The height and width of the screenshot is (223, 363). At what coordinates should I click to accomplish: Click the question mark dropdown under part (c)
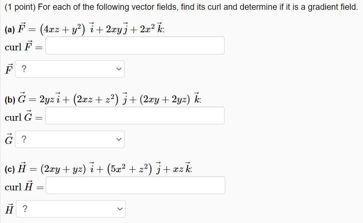click(x=70, y=208)
